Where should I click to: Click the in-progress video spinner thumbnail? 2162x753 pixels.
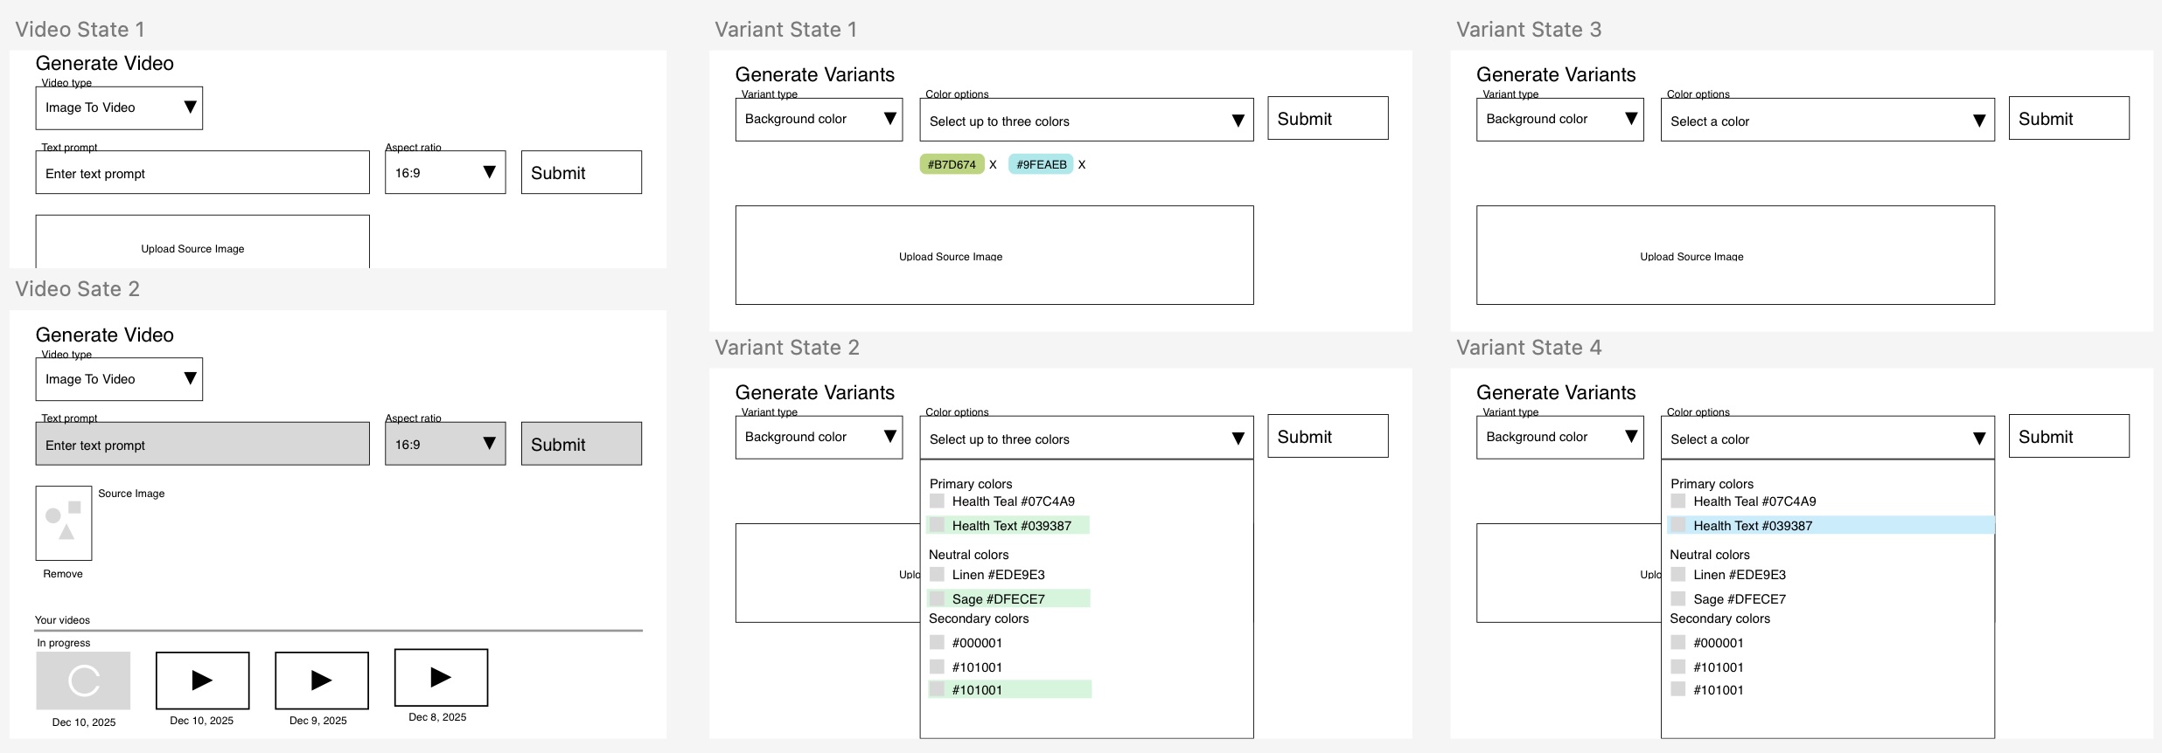click(x=83, y=680)
